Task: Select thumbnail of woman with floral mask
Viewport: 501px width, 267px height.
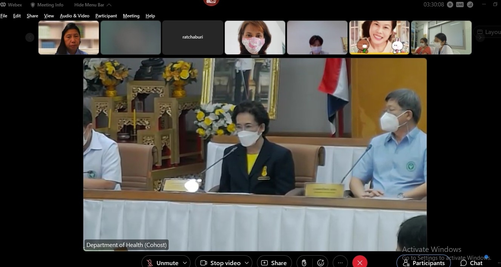Action: 255,37
